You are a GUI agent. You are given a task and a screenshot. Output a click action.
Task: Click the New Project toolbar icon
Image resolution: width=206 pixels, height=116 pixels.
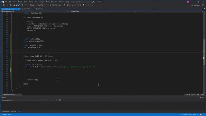11,5
